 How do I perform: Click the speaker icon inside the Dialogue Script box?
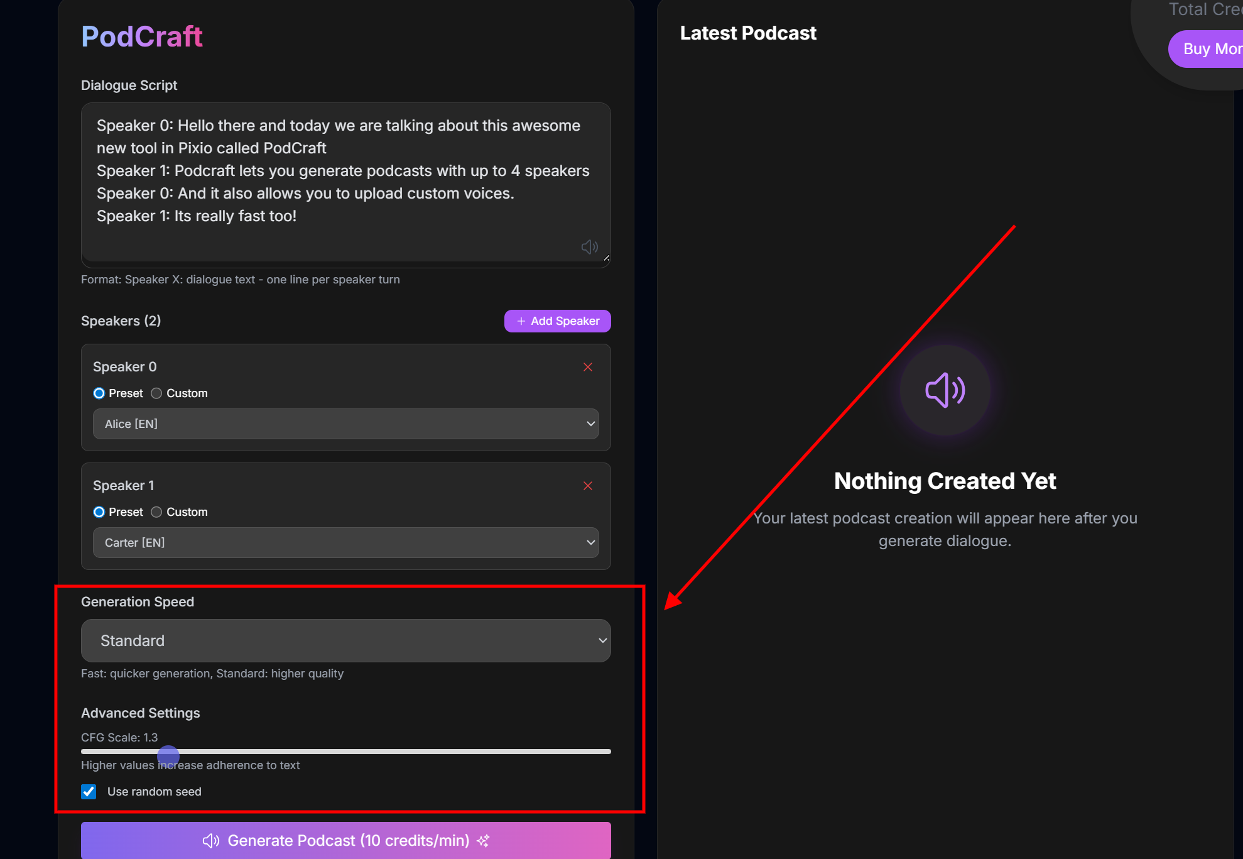[589, 247]
